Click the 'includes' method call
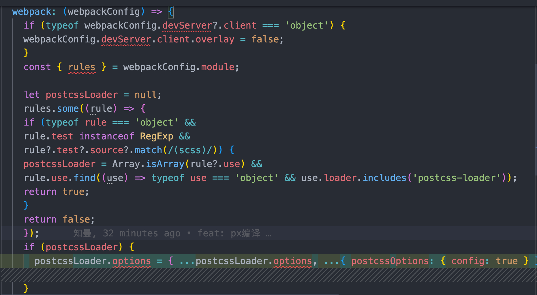This screenshot has width=537, height=295. point(384,178)
